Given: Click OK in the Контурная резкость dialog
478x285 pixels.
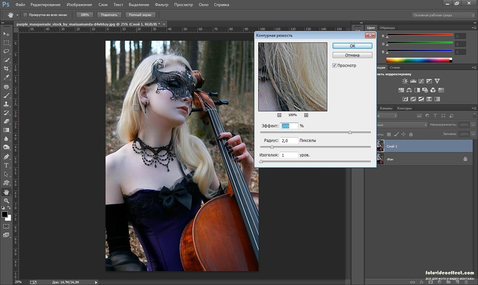Looking at the screenshot, I should click(352, 46).
